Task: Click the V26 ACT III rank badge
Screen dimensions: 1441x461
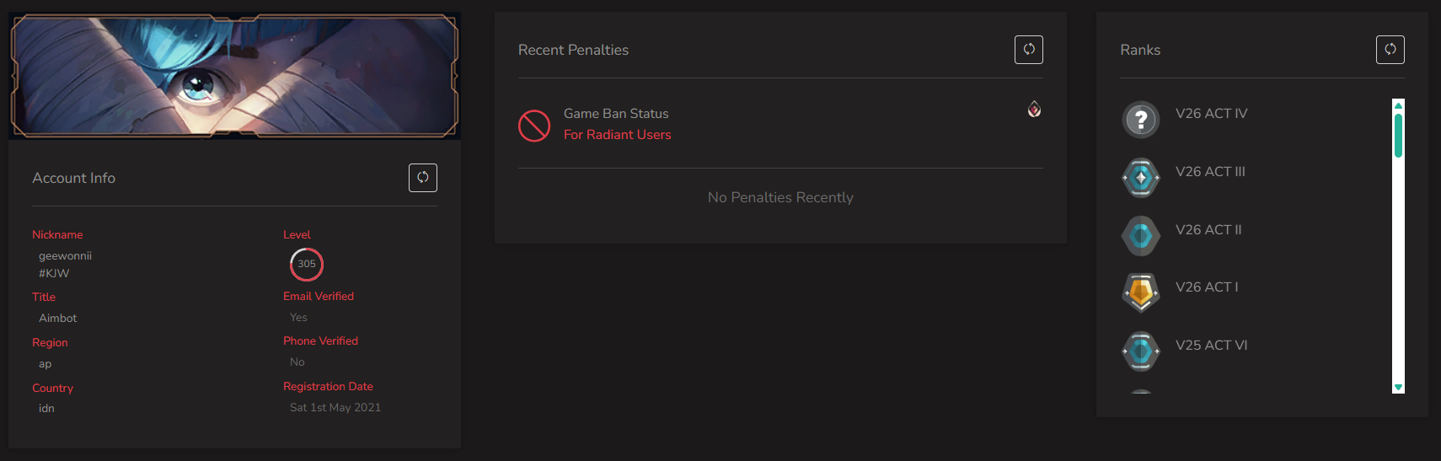Action: (x=1141, y=178)
